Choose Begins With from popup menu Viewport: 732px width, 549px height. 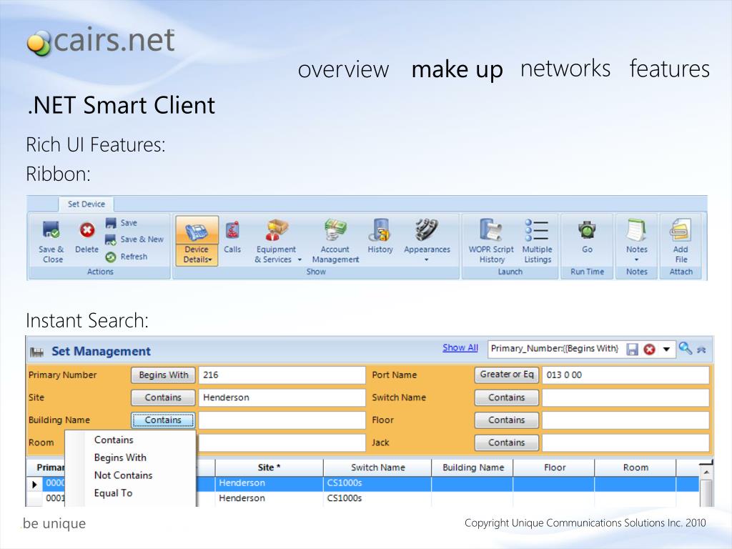(x=120, y=457)
